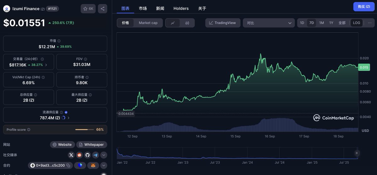This screenshot has height=175, width=377.
Task: Switch chart to line view icon
Action: [x=172, y=23]
